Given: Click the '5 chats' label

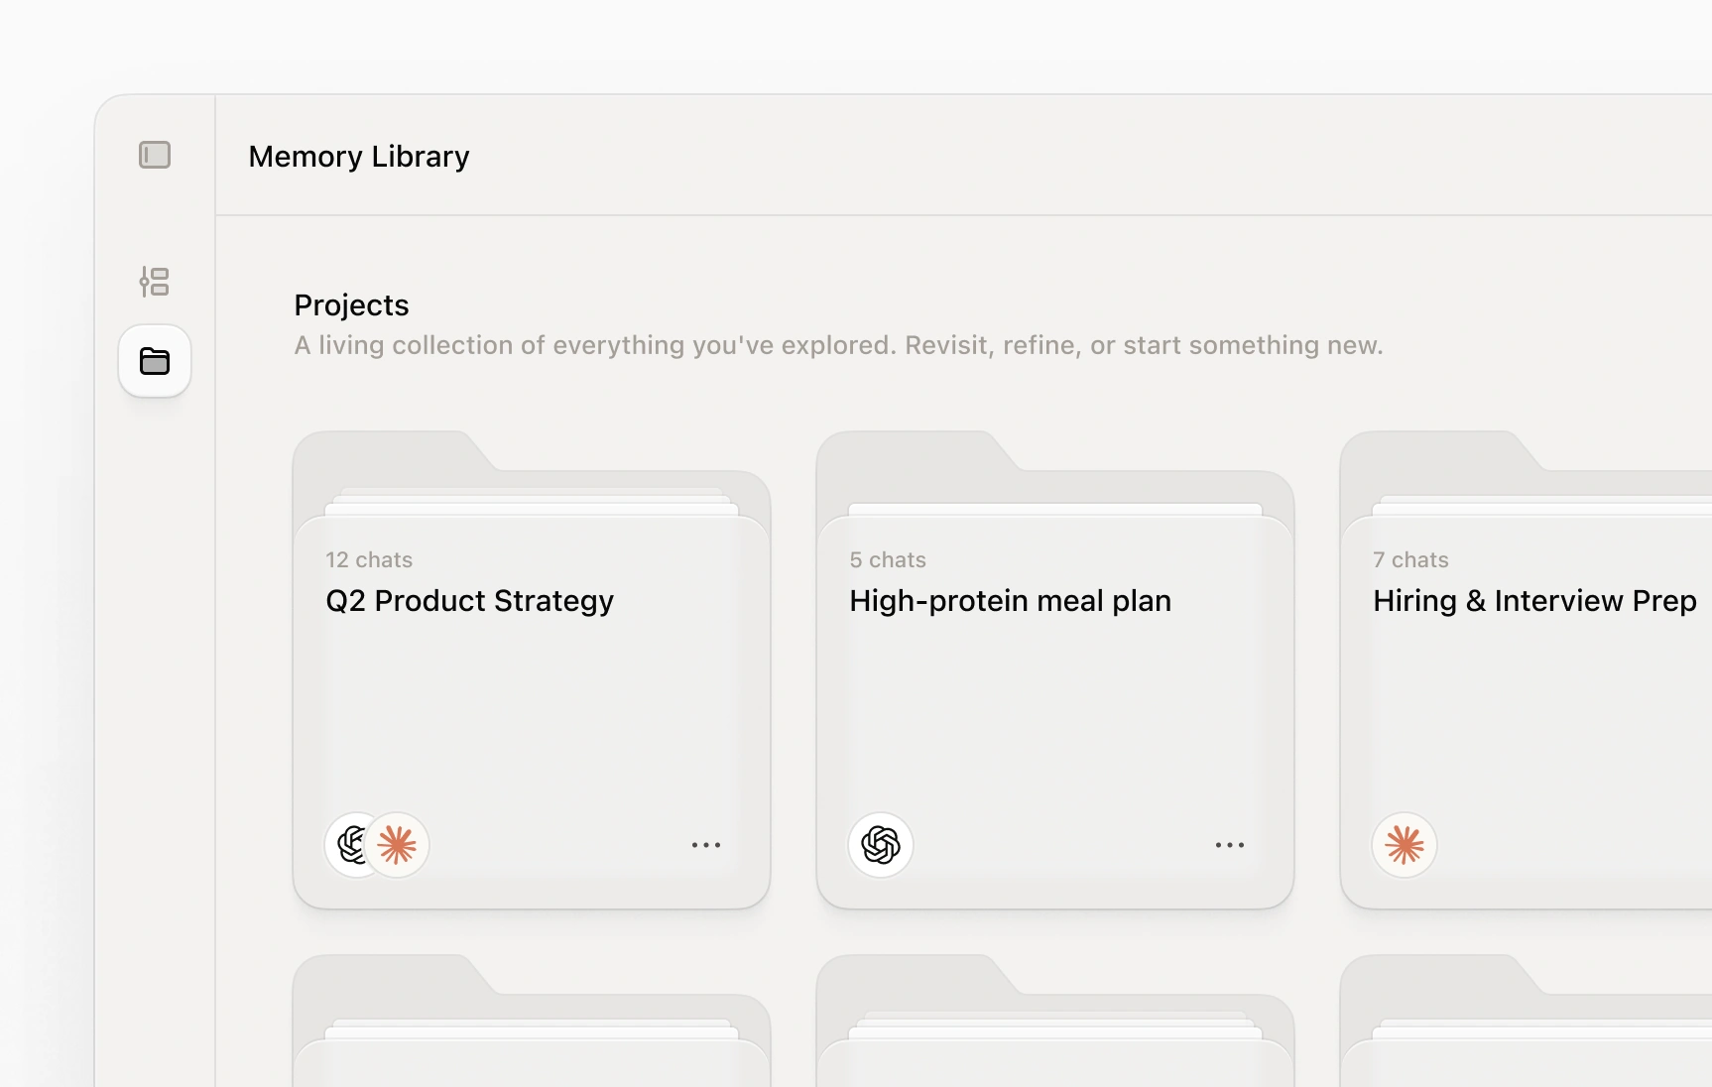Looking at the screenshot, I should click(x=888, y=559).
